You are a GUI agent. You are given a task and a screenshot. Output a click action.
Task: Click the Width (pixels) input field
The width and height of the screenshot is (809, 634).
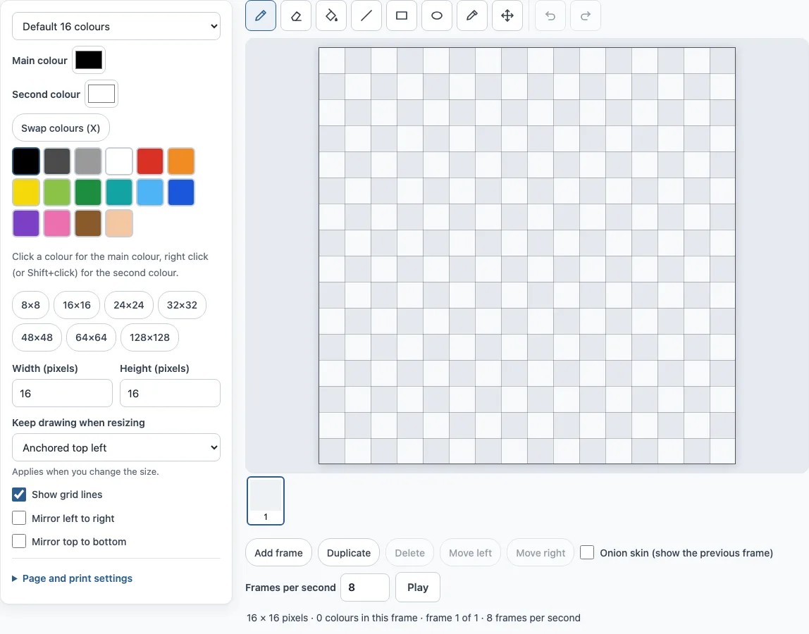(63, 393)
